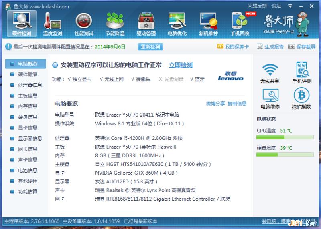The image size is (321, 229).
Task: Launch the 手机评测 phone benchmark tool
Action: pos(302,73)
